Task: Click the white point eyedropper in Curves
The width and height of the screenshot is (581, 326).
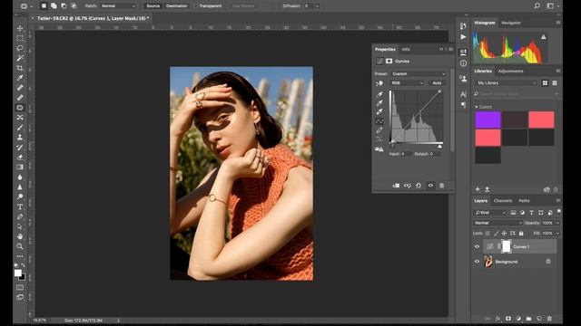Action: [379, 111]
